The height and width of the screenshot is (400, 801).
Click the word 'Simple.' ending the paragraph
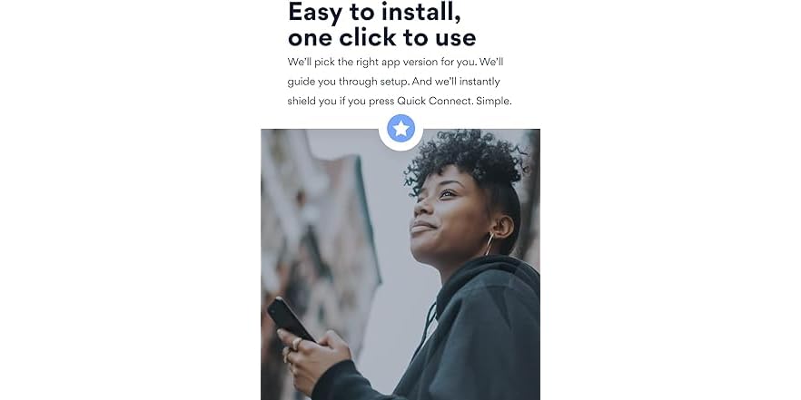(493, 101)
